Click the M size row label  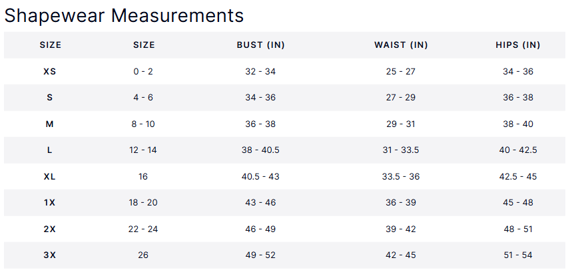pyautogui.click(x=50, y=124)
